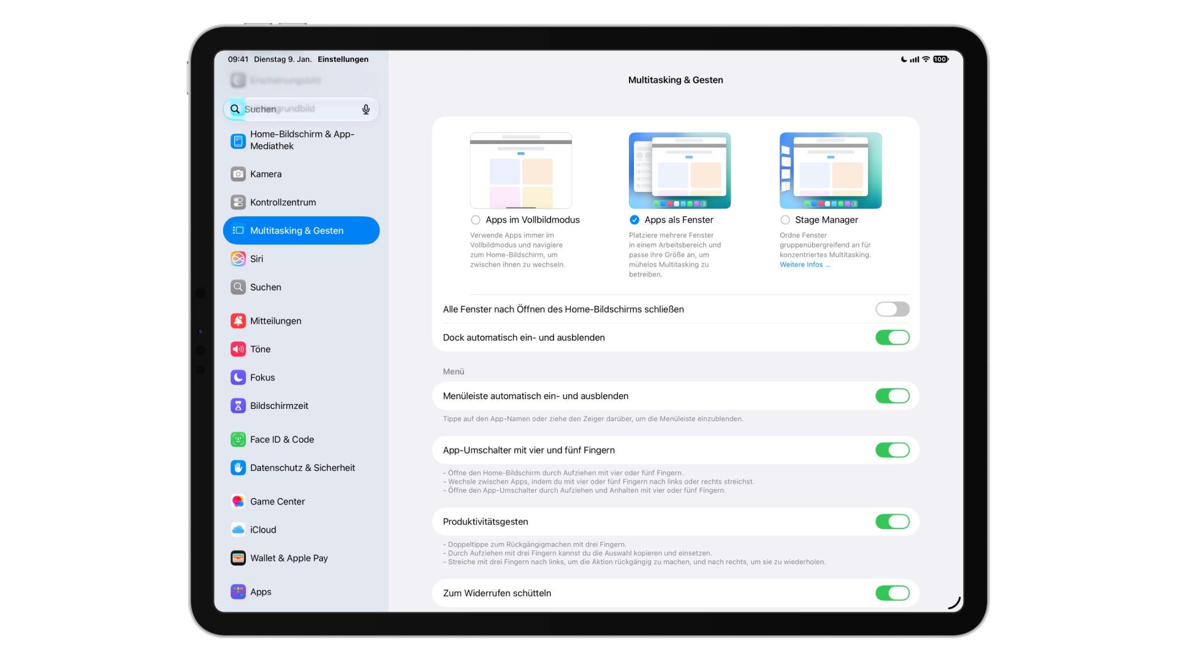Click the Game Center icon
Viewport: 1177px width, 662px height.
[238, 501]
